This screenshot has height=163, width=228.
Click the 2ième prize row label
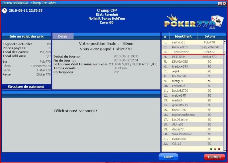point(7,66)
